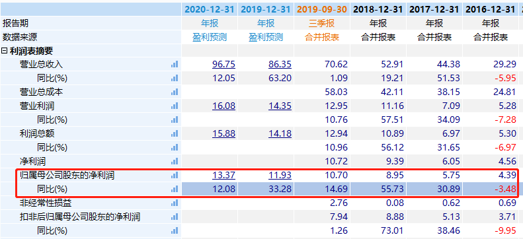Select the 2018-12-31 column header
This screenshot has height=239, width=523.
[x=378, y=9]
